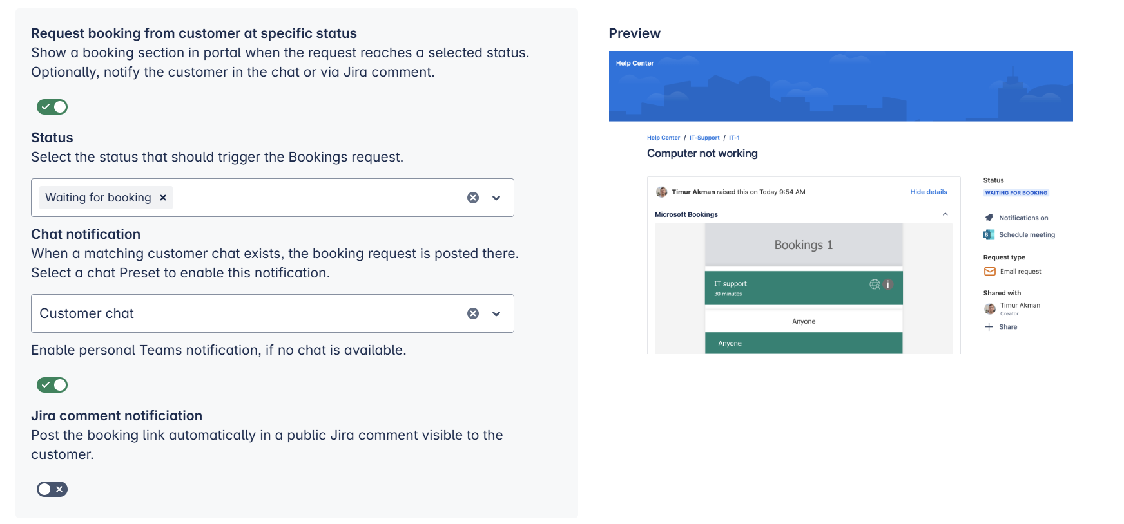The image size is (1124, 524).
Task: Click the Hide details link
Action: [928, 192]
